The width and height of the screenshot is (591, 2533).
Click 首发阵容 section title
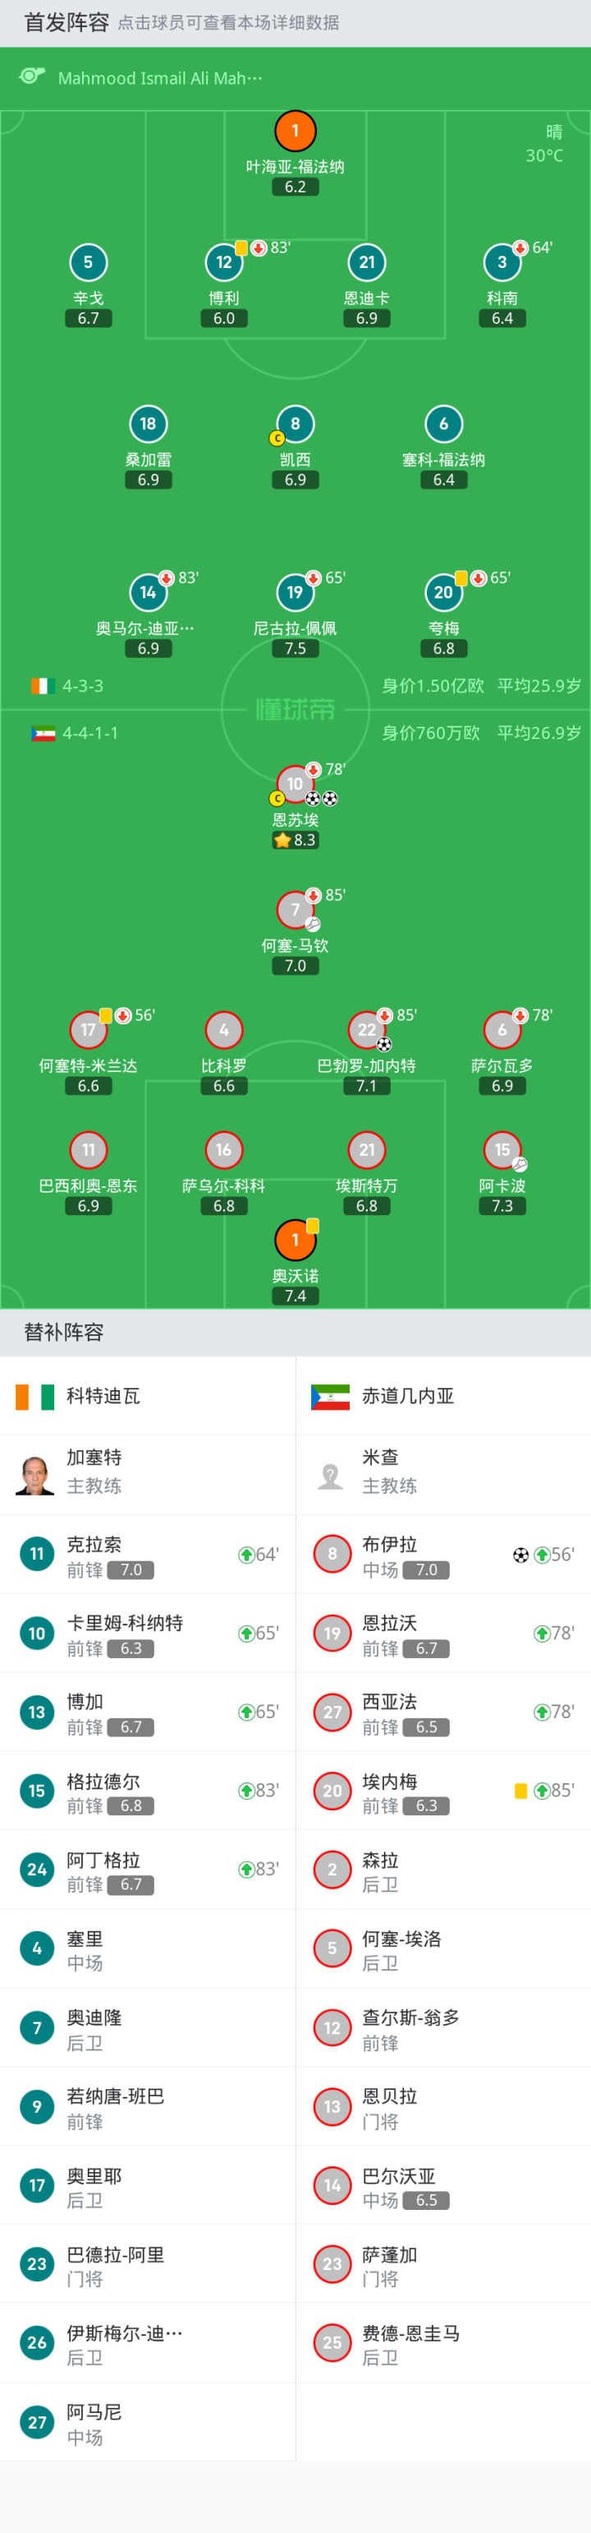[66, 21]
